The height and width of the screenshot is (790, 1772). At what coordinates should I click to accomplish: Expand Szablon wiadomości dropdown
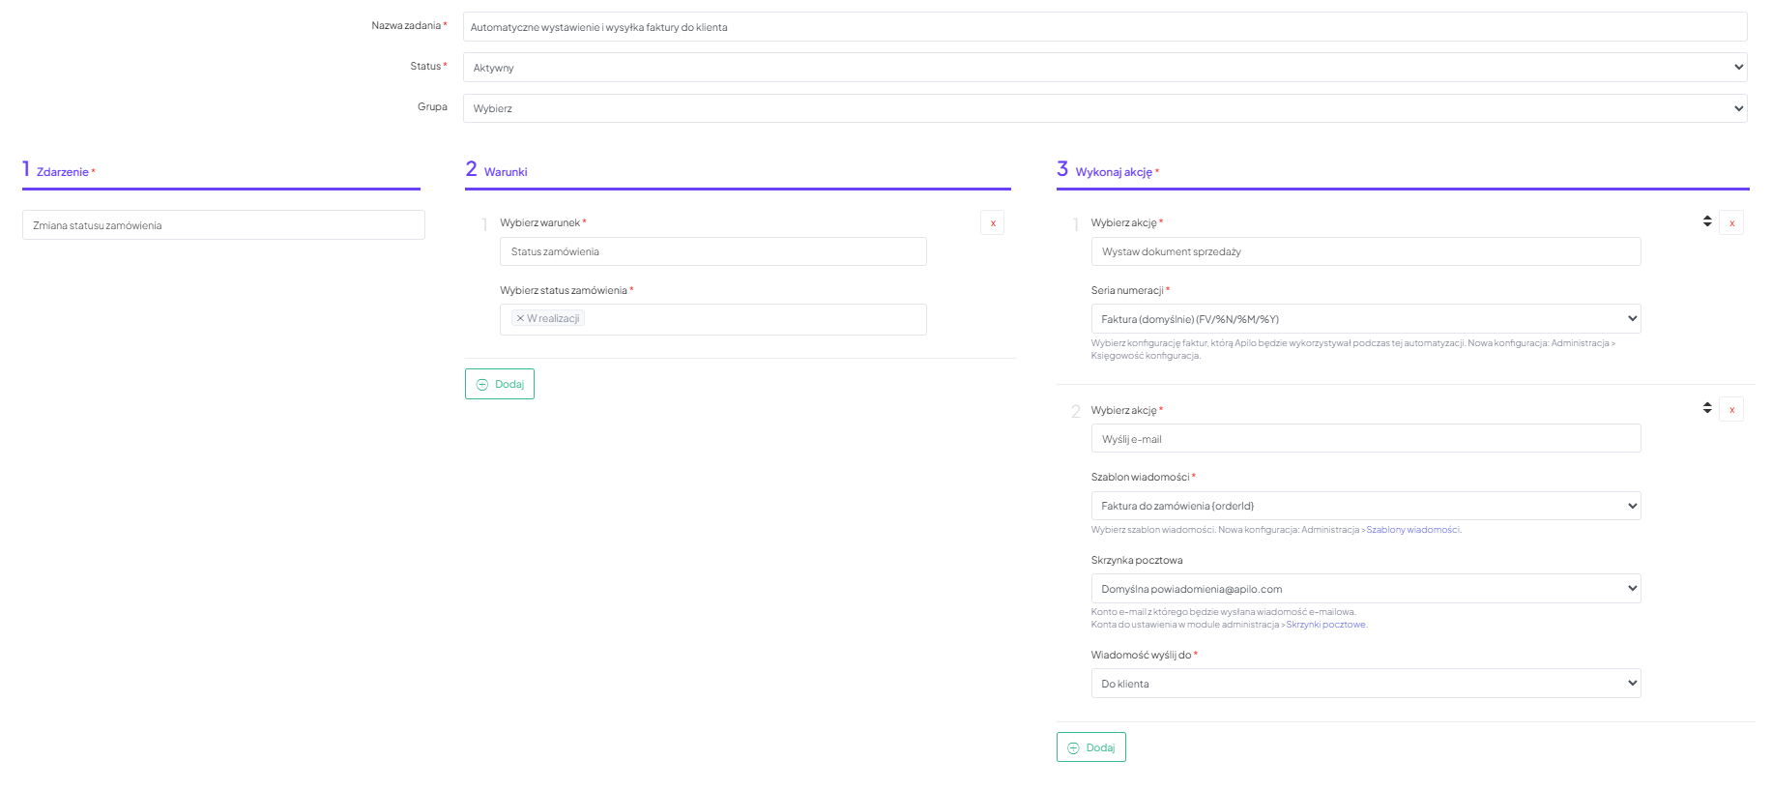[x=1365, y=506]
